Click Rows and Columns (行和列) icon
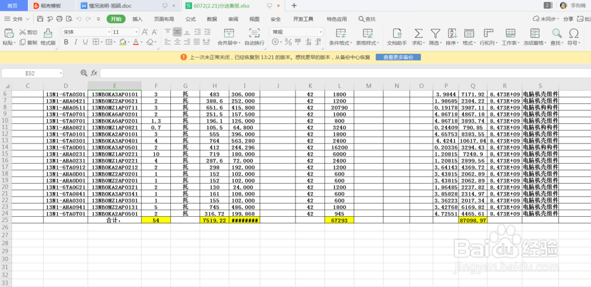The width and height of the screenshot is (591, 287). 489,33
